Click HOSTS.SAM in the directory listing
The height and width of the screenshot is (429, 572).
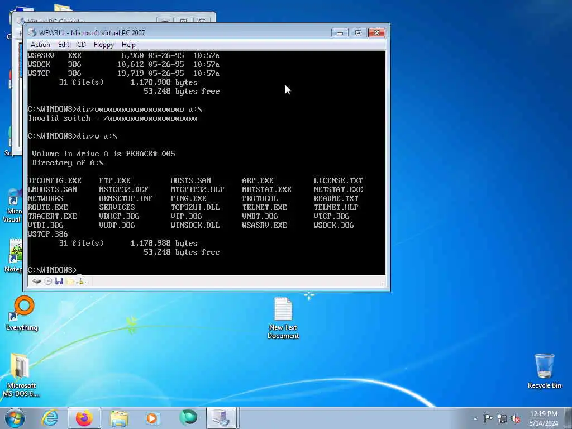pos(190,180)
